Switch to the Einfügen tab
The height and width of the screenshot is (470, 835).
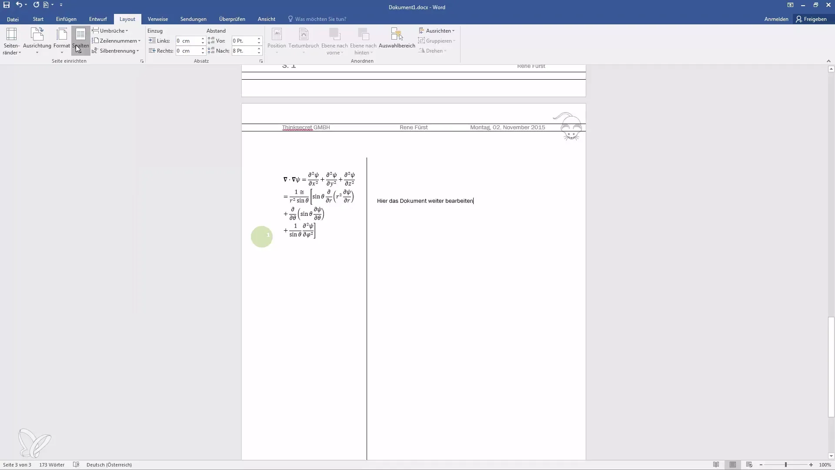pyautogui.click(x=66, y=19)
